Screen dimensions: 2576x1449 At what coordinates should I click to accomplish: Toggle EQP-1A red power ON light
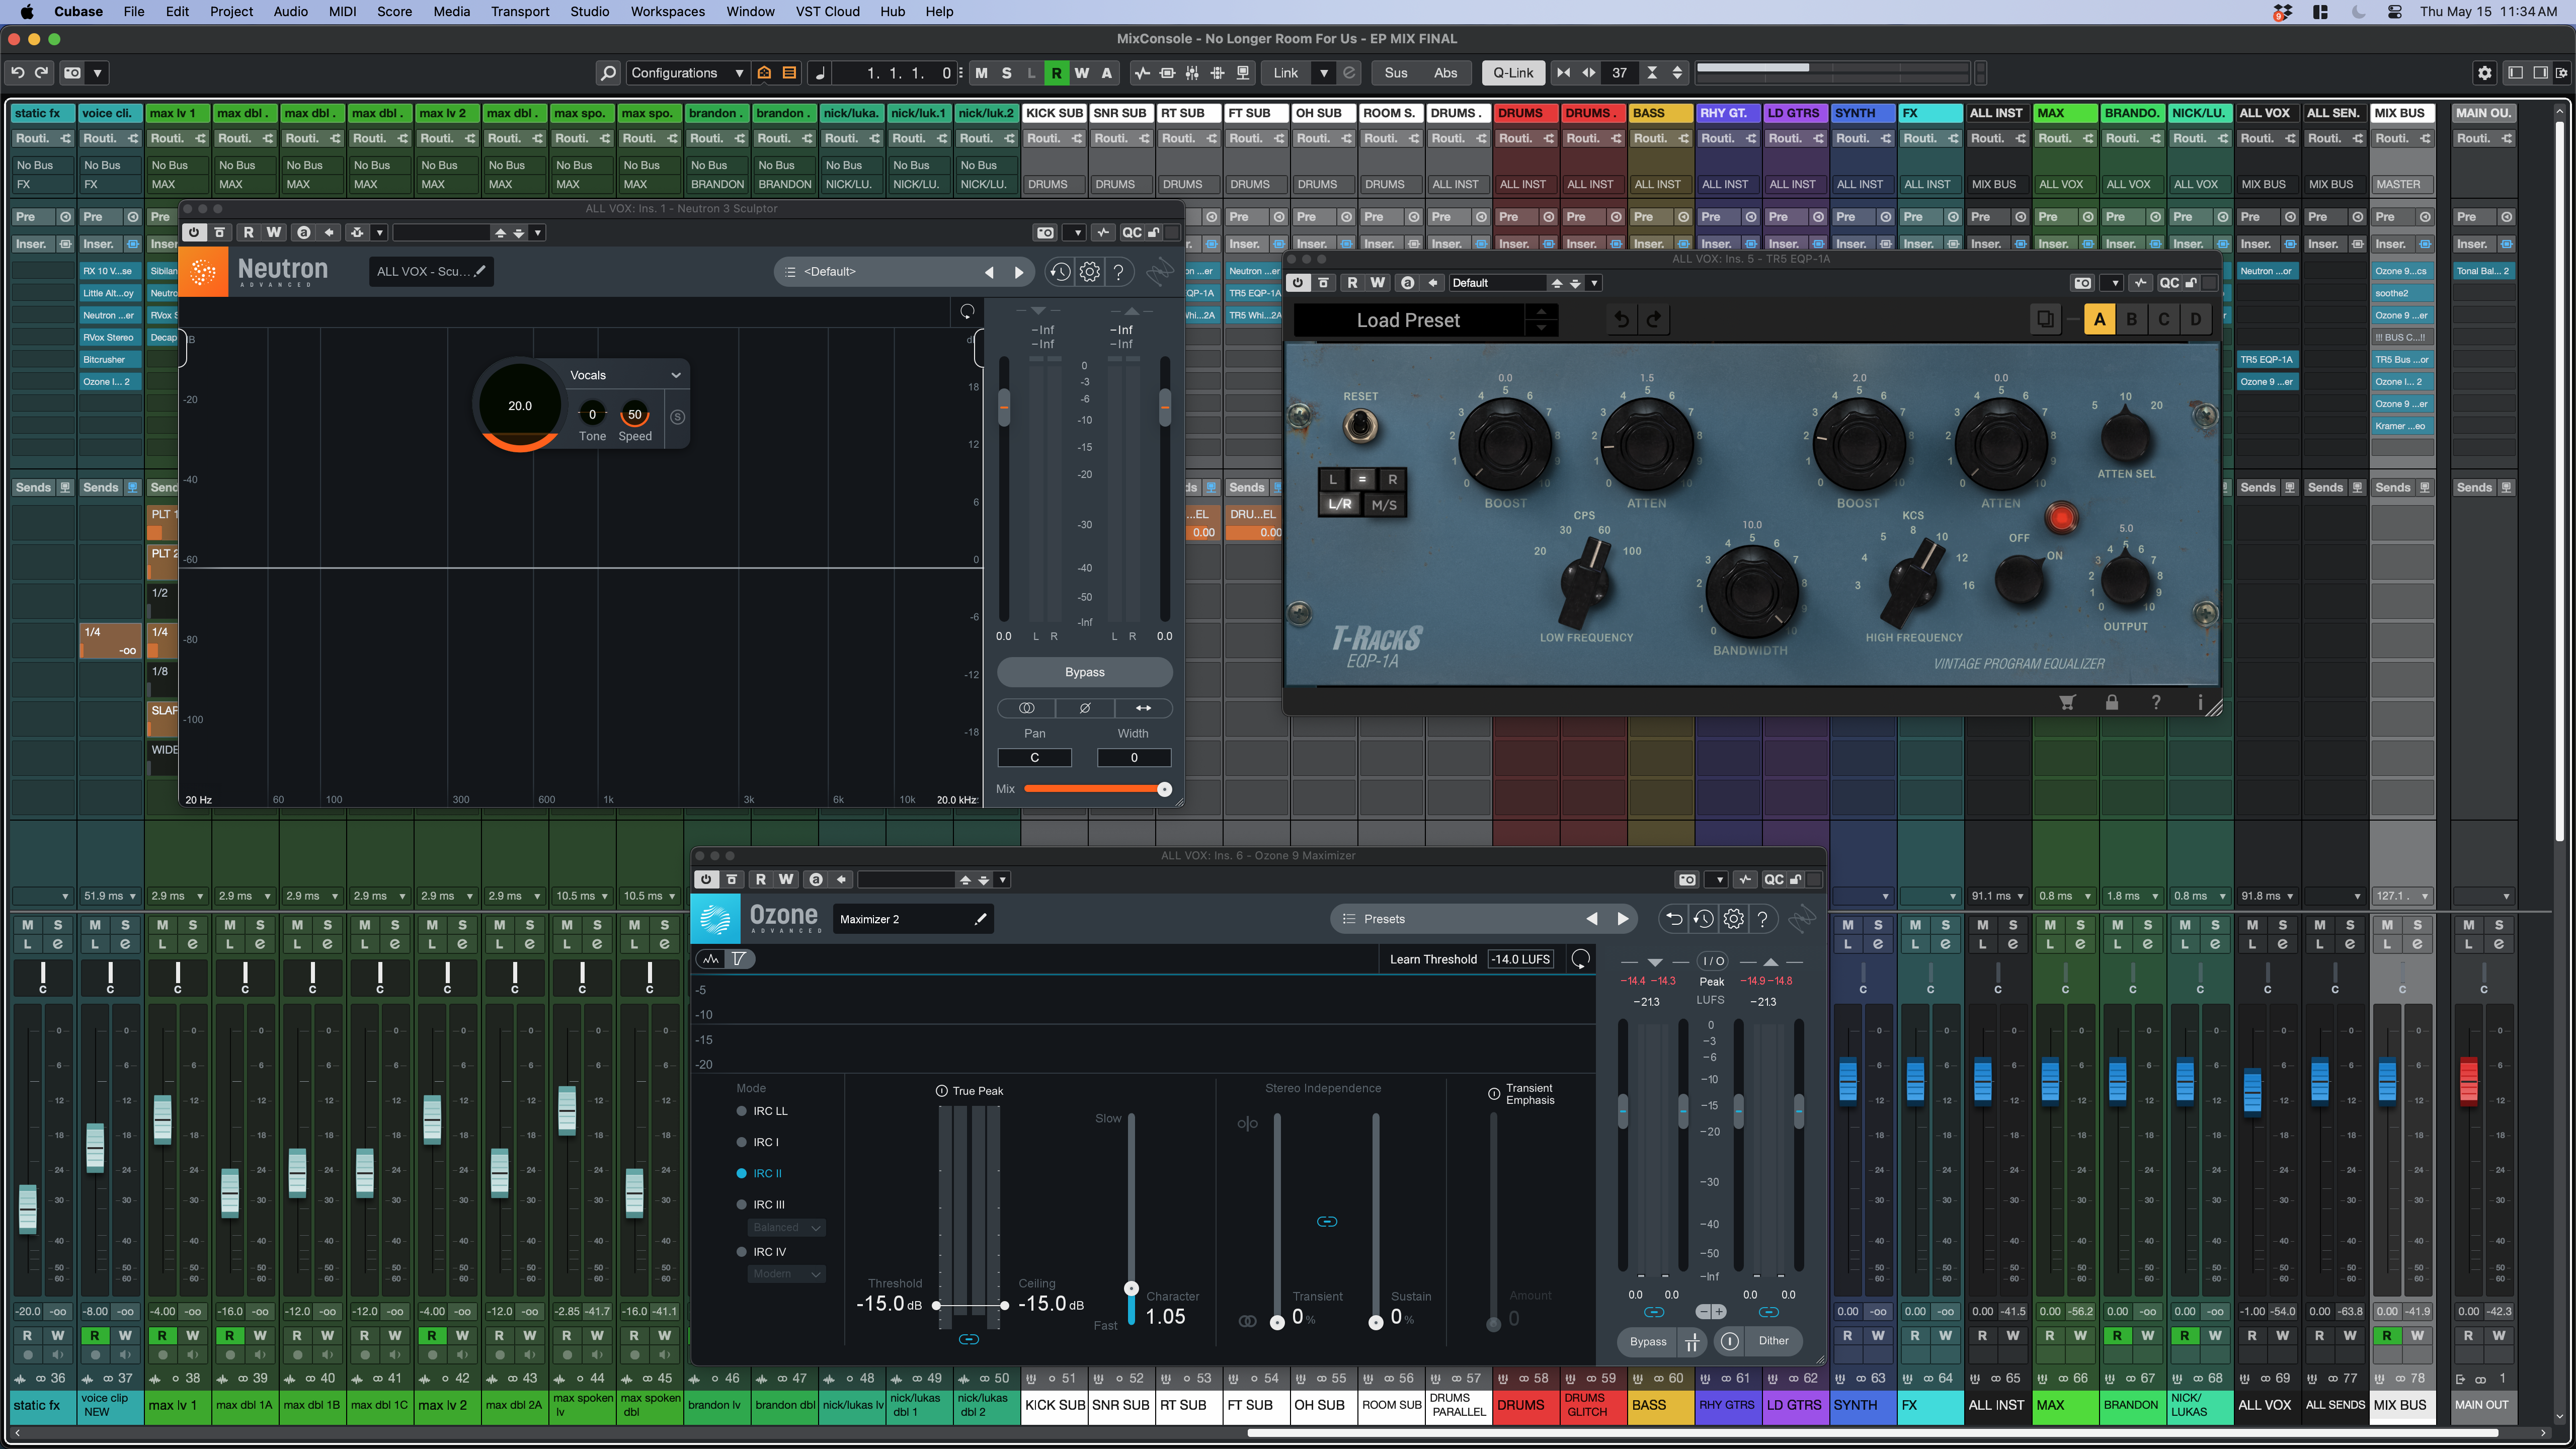(x=2061, y=517)
